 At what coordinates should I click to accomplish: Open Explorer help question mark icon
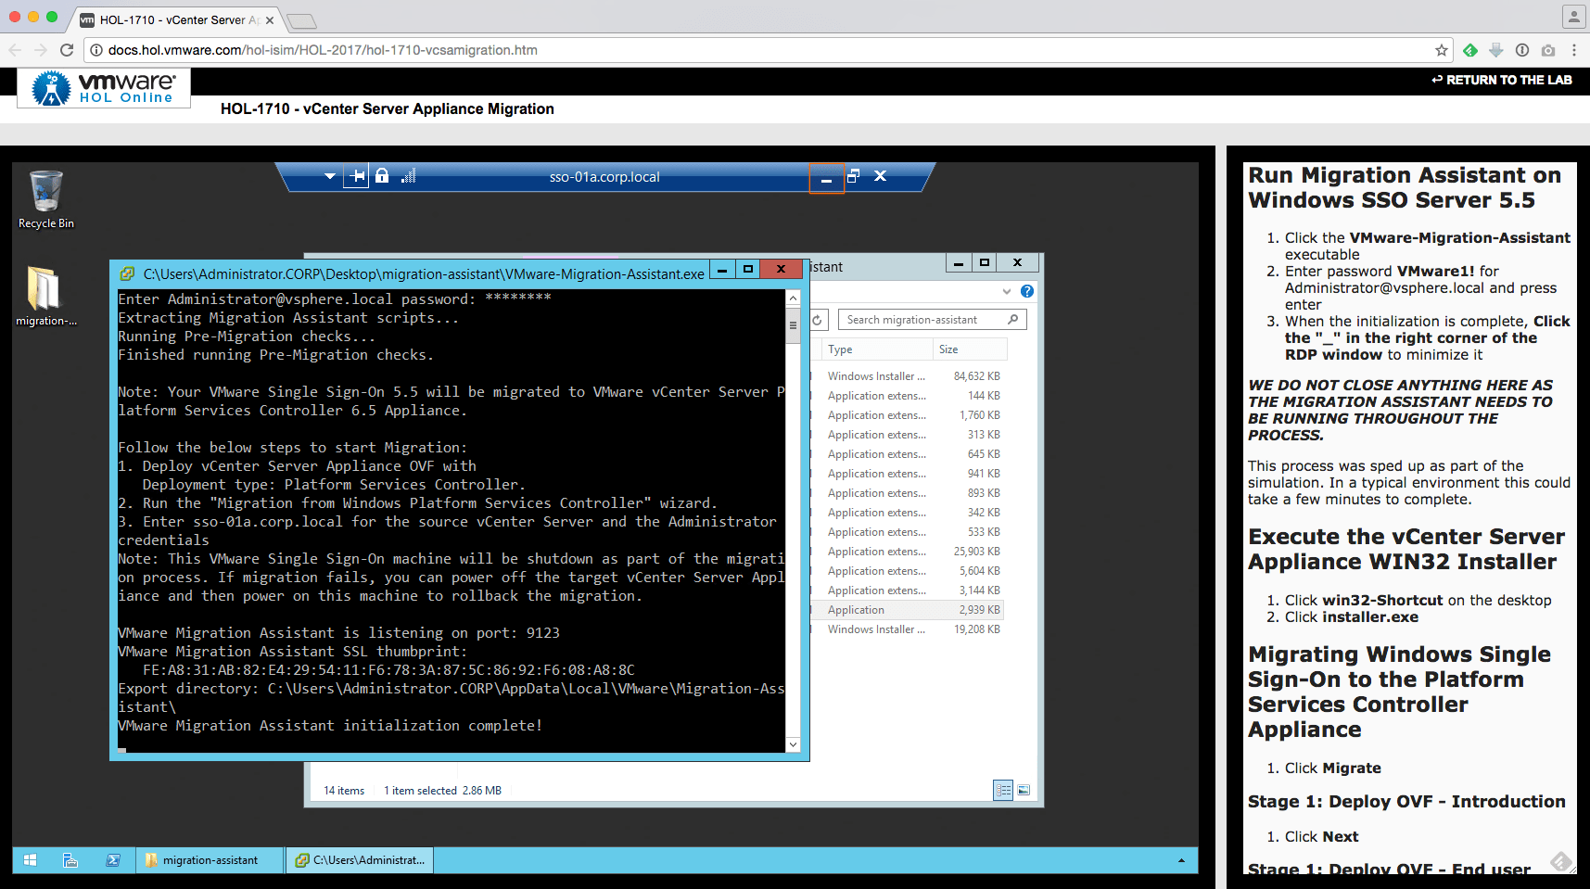pos(1027,291)
